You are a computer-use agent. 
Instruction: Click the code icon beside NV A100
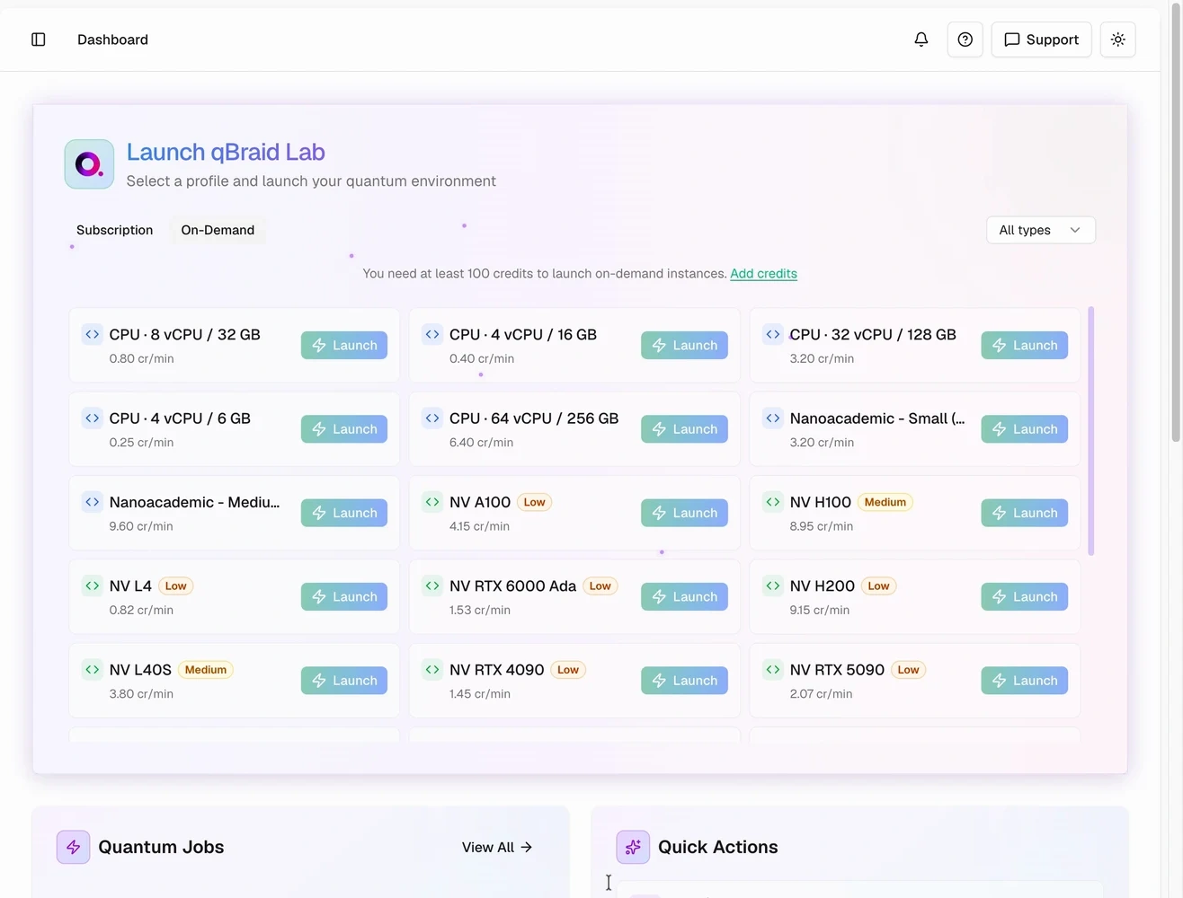[432, 502]
